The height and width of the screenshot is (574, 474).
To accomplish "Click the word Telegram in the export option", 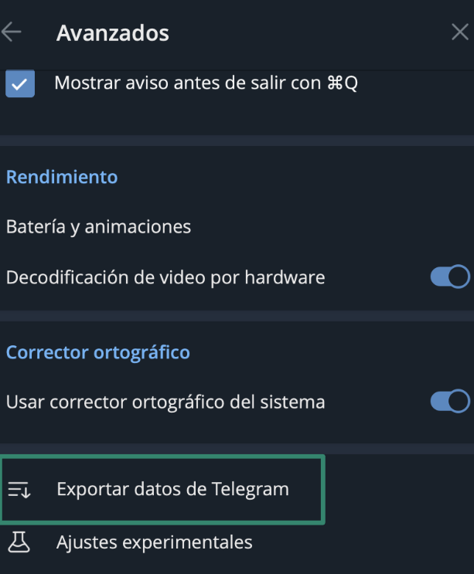I will coord(253,490).
